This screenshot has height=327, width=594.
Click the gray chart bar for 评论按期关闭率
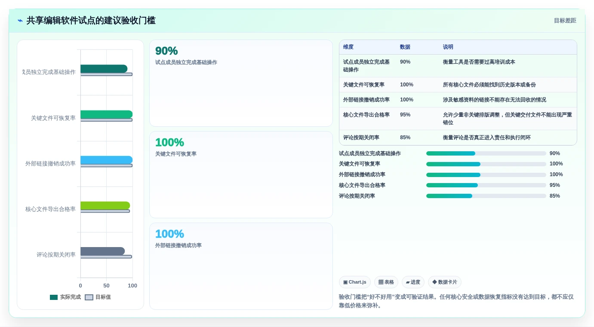102,251
